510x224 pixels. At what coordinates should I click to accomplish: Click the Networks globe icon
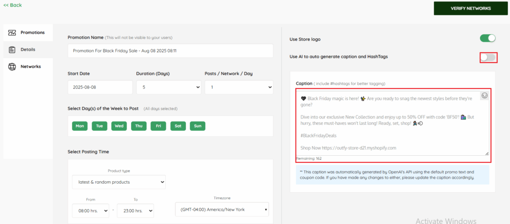tap(12, 67)
